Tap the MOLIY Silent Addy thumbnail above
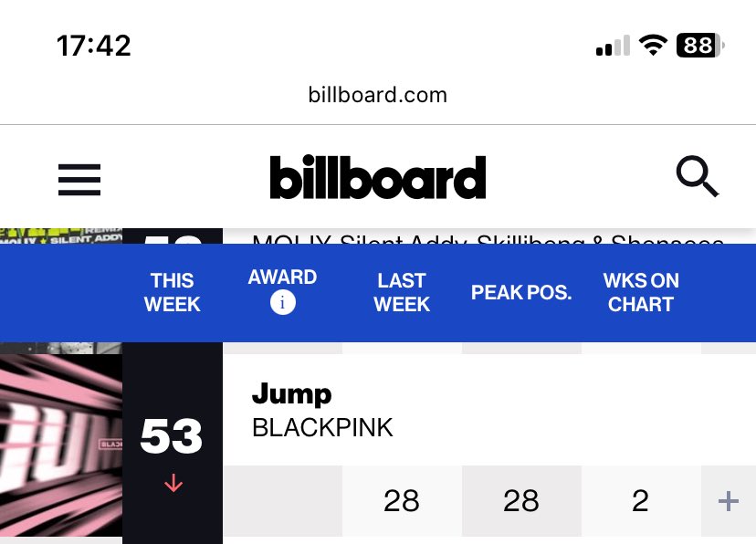The height and width of the screenshot is (544, 756). coord(61,236)
